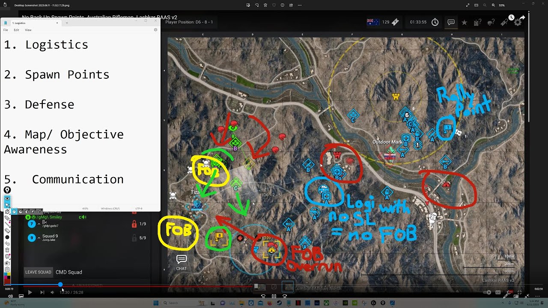Click the undo arrow in pen toolbar

pyautogui.click(x=7, y=243)
